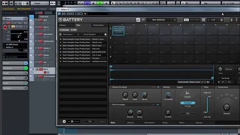The image size is (240, 135).
Task: Toggle the Sync button in Battery's header
Action: point(186,20)
